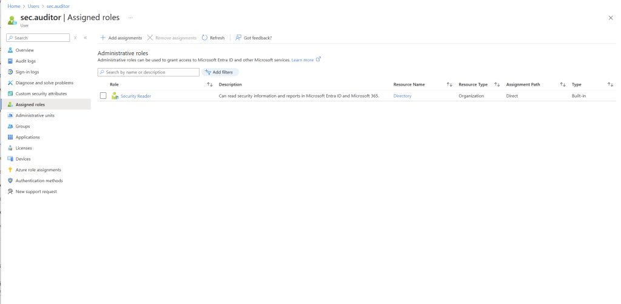Sort by the Role column arrows

pos(210,84)
